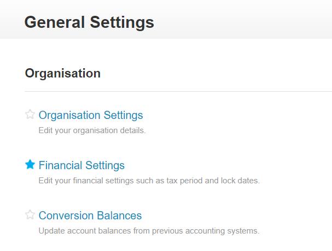Open the Conversion Balances link
The width and height of the screenshot is (332, 251).
[90, 216]
